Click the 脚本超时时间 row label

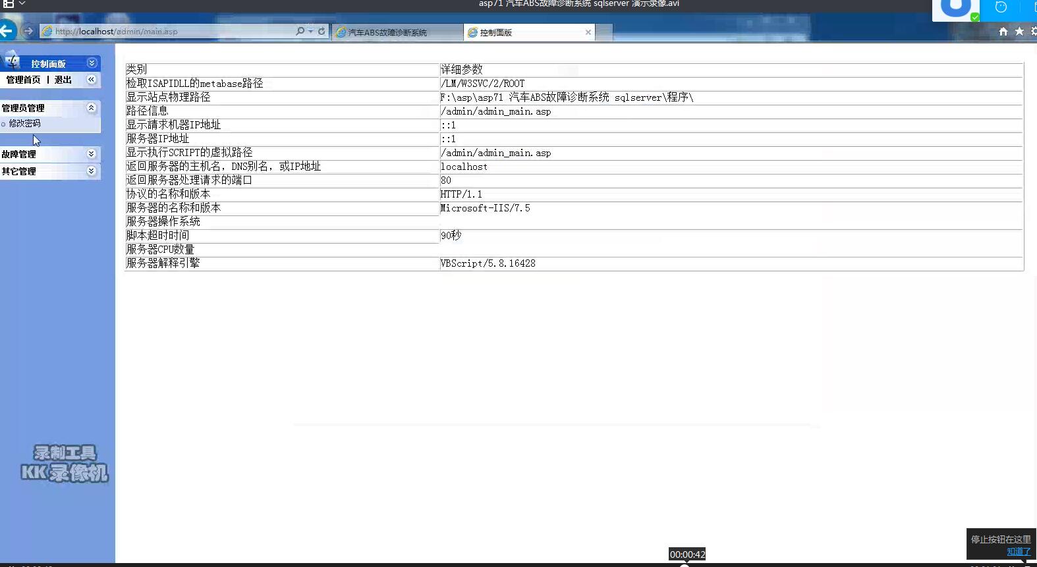pyautogui.click(x=157, y=235)
